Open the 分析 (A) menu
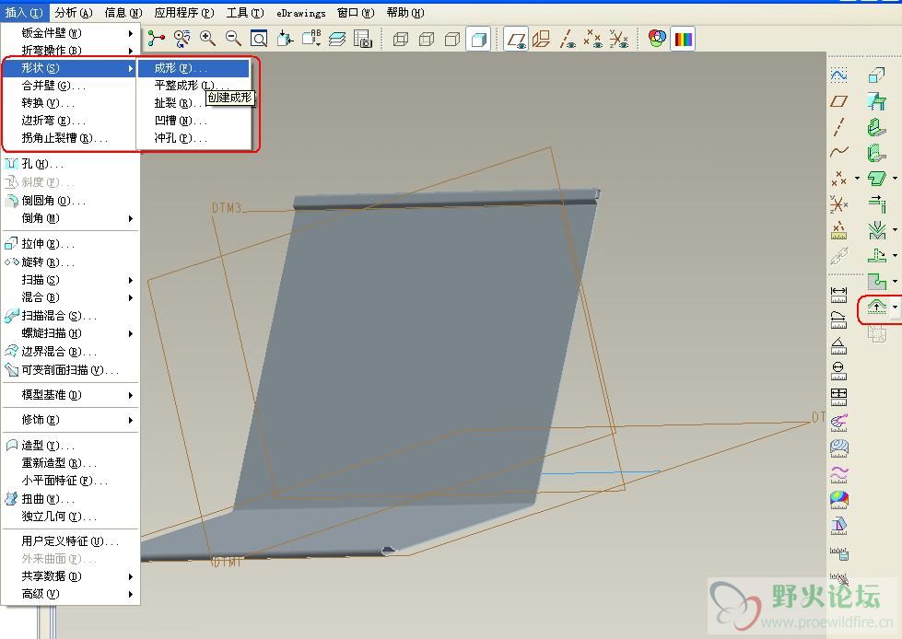Image resolution: width=902 pixels, height=639 pixels. coord(74,13)
